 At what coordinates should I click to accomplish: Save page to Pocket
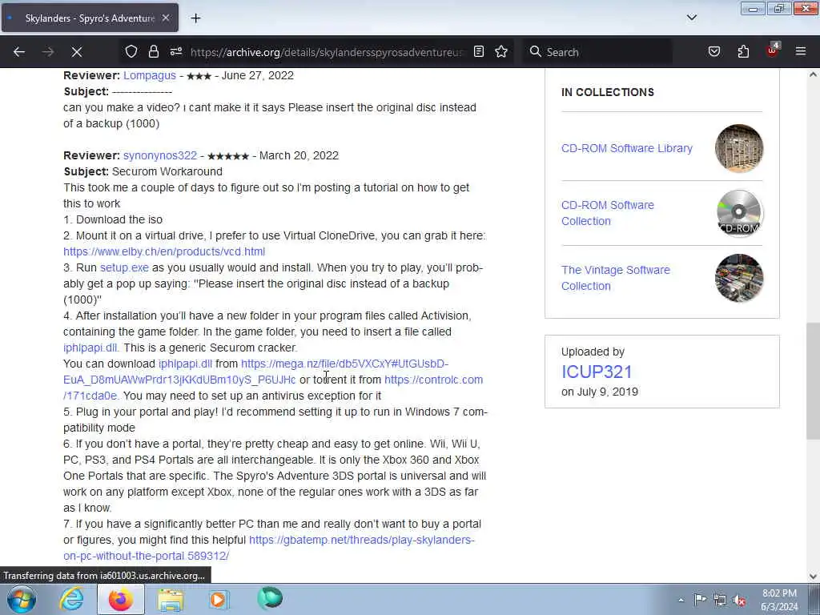(x=714, y=52)
